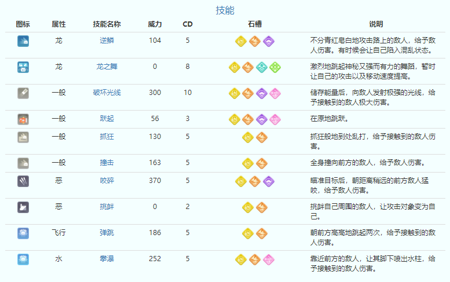Click the 石槽 column header
Image resolution: width=450 pixels, height=282 pixels.
(255, 24)
